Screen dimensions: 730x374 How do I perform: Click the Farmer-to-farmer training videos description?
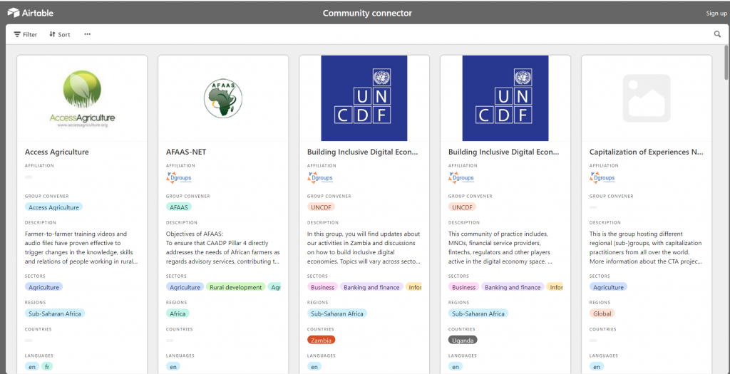coord(81,247)
